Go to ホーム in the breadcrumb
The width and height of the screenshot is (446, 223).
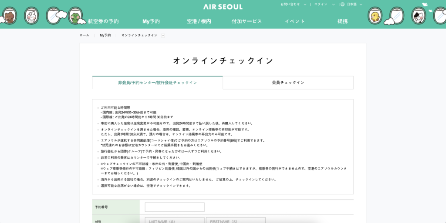coord(84,36)
